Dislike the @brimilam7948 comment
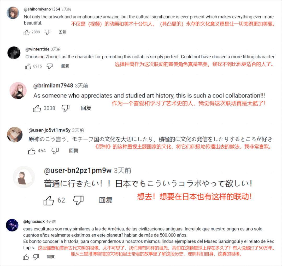Screen dimensions: 282x266 tap(66, 108)
